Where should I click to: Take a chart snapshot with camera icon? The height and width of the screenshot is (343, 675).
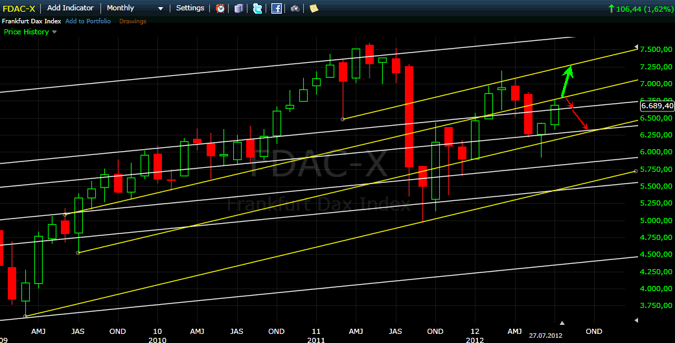pyautogui.click(x=295, y=8)
